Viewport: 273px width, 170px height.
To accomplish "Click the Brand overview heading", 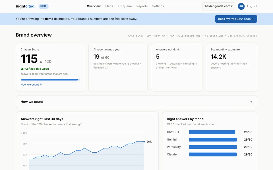I will tap(34, 35).
